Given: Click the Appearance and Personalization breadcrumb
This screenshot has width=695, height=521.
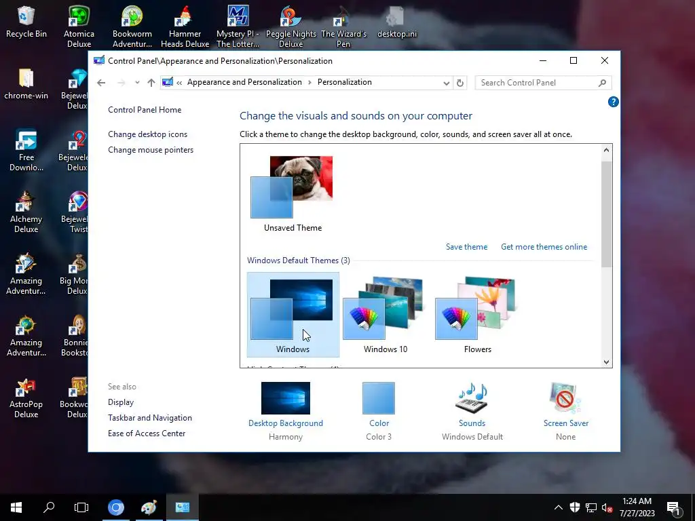Looking at the screenshot, I should pos(244,82).
